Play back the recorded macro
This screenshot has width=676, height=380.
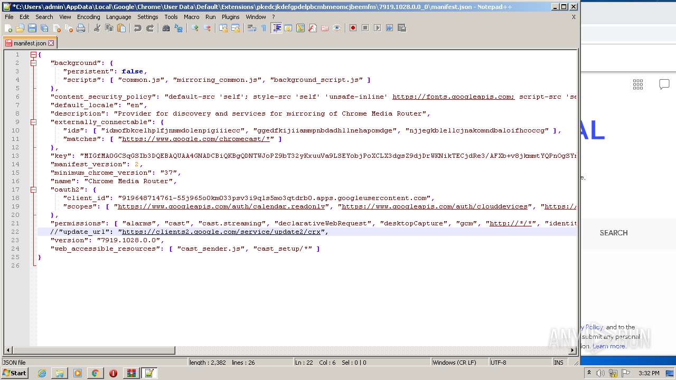(x=378, y=28)
